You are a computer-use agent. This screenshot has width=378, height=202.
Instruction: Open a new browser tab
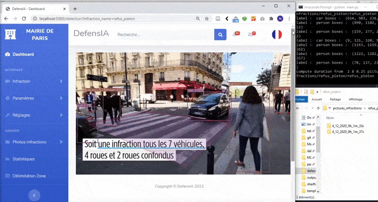[75, 9]
